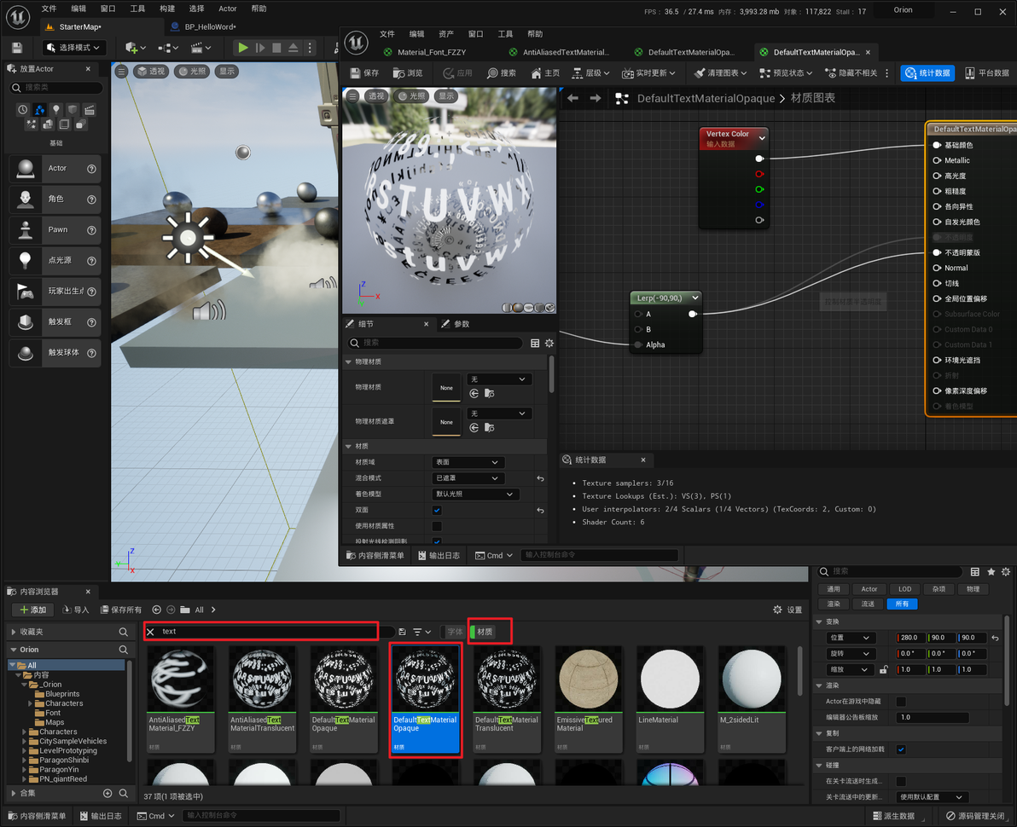Open content browser 设置 gear icon
The image size is (1017, 827).
[777, 610]
